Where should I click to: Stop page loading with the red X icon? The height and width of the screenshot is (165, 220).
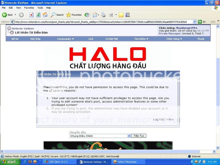(31, 15)
